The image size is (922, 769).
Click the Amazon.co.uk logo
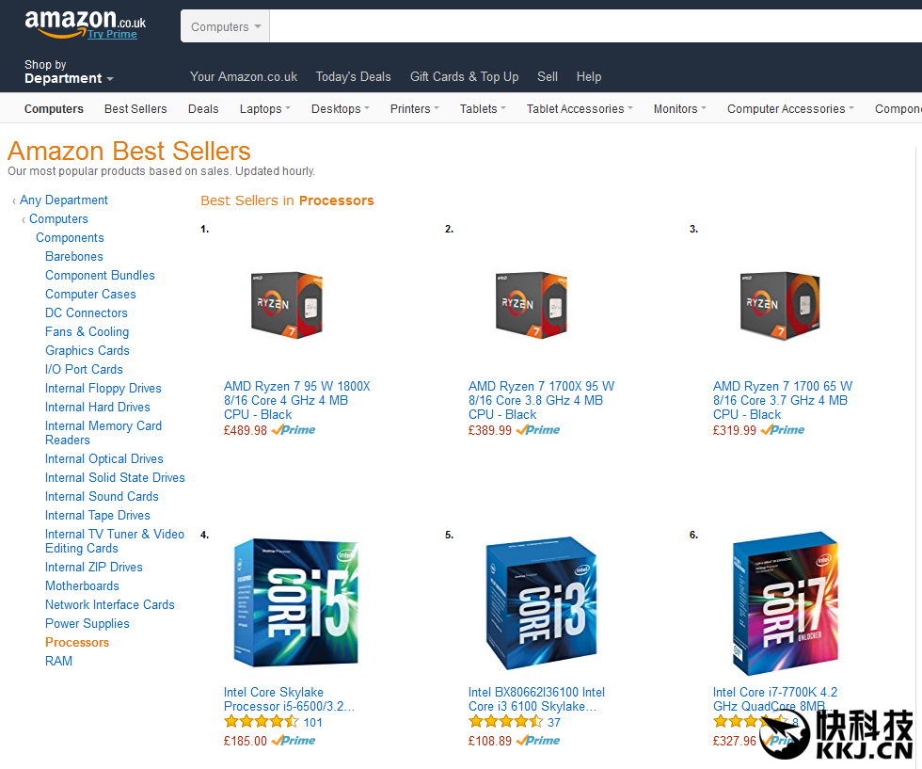[85, 24]
